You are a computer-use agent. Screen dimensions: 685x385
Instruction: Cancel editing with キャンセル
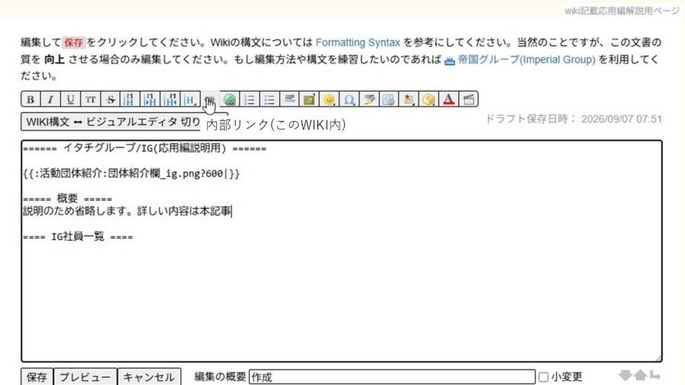(x=149, y=377)
